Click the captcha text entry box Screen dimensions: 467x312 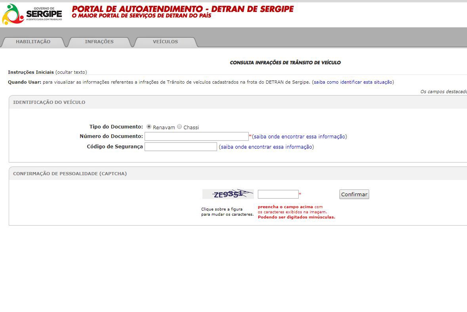tap(278, 194)
